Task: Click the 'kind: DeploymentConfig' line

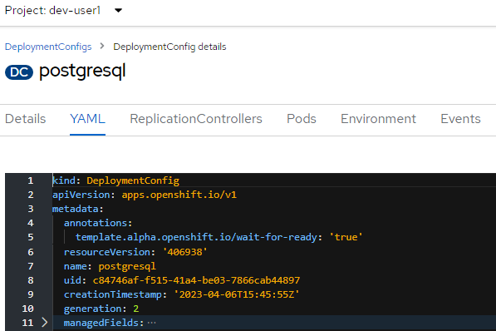Action: [x=115, y=180]
